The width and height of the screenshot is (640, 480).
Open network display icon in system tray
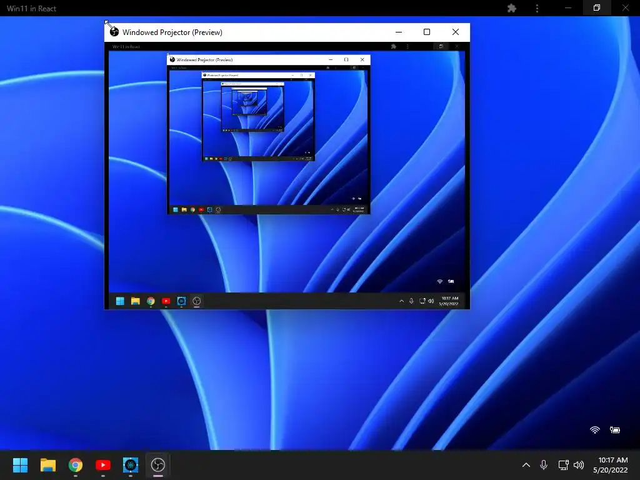563,465
